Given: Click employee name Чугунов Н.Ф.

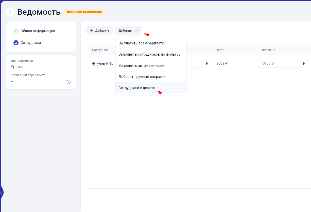Looking at the screenshot, I should click(x=102, y=63).
